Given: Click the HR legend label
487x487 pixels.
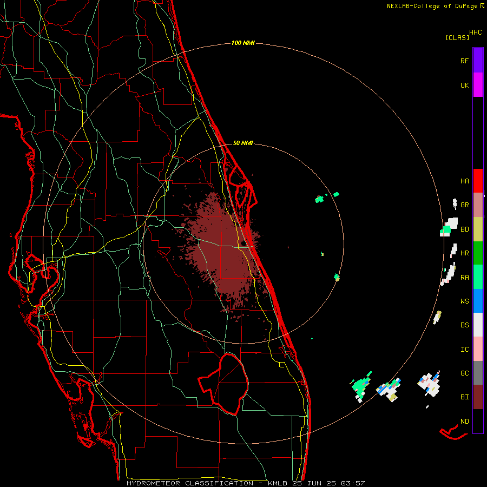Looking at the screenshot, I should [x=464, y=253].
